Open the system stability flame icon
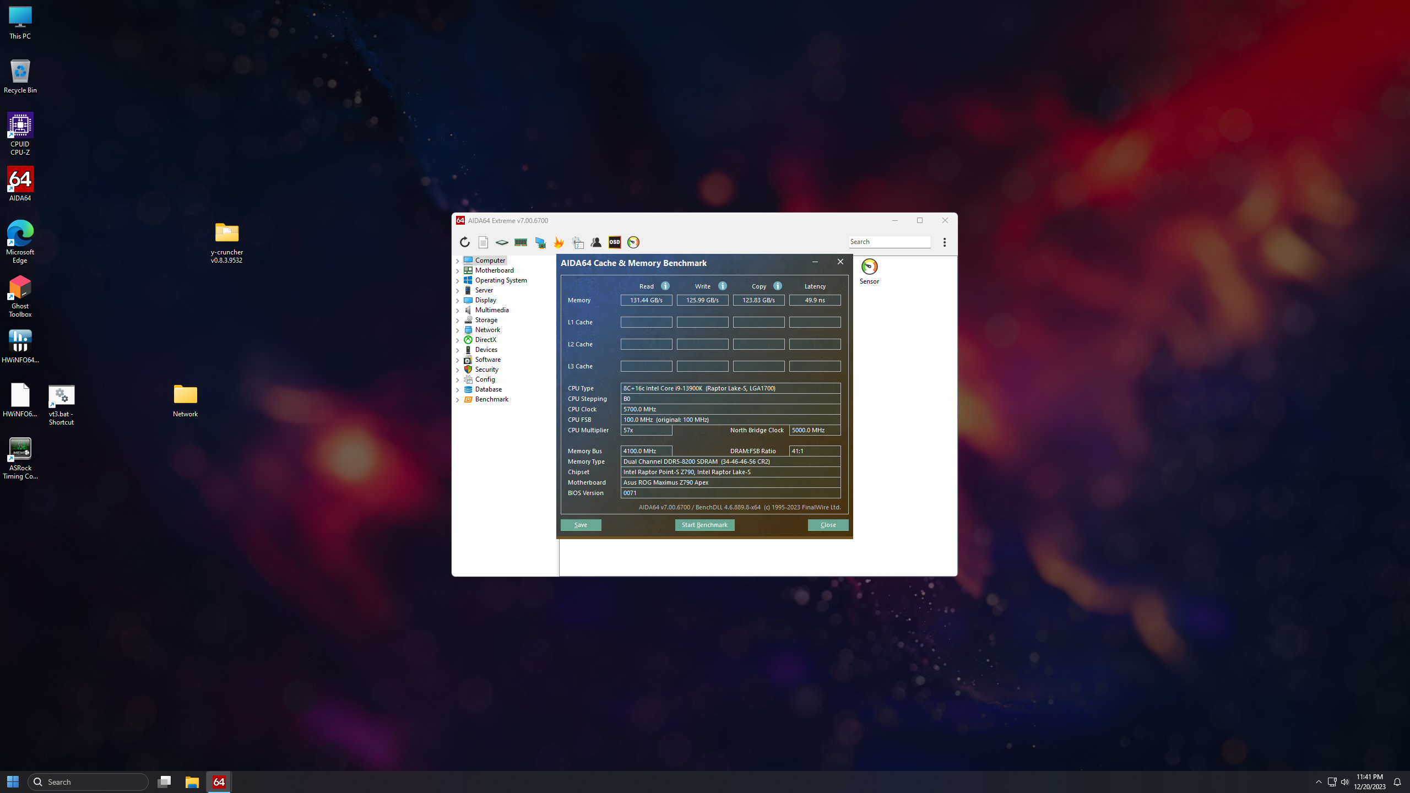This screenshot has height=793, width=1410. point(558,242)
